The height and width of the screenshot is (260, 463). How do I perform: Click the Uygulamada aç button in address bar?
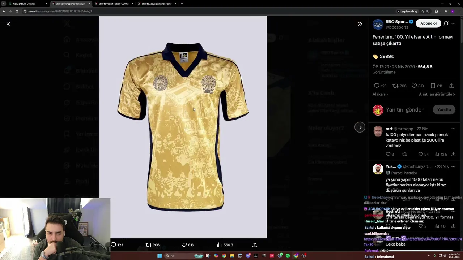click(407, 11)
